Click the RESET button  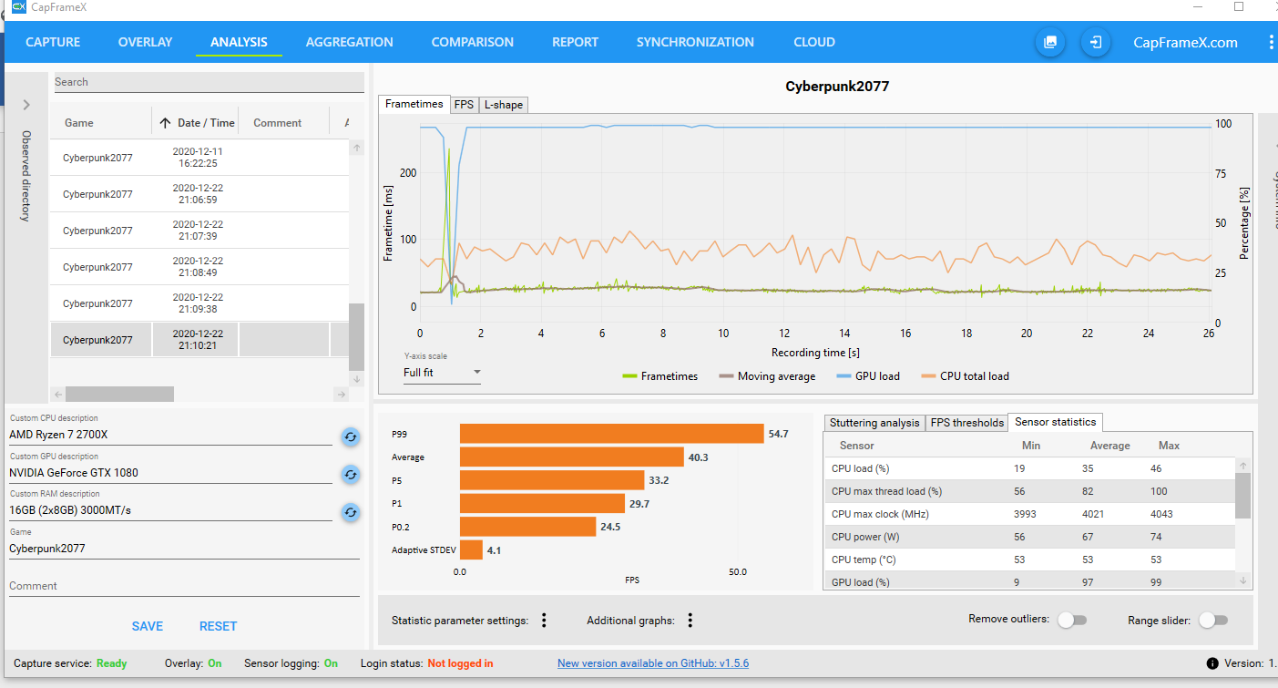pyautogui.click(x=218, y=626)
